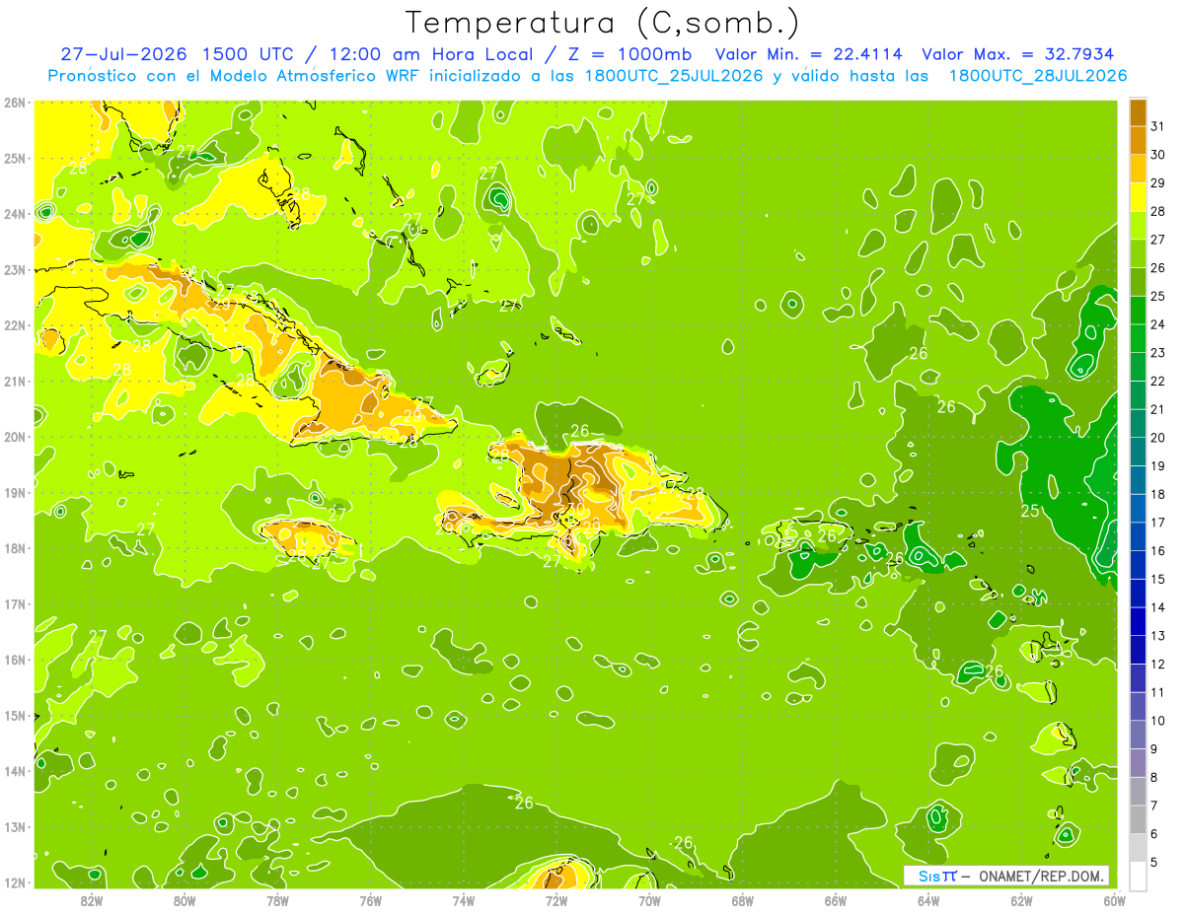This screenshot has width=1184, height=914.
Task: Pick the yellow swatch between 28 and 29
Action: click(x=1138, y=197)
